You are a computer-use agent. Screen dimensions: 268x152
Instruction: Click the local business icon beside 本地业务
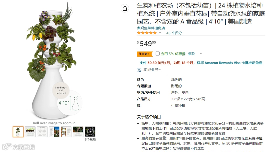[x=139, y=70]
